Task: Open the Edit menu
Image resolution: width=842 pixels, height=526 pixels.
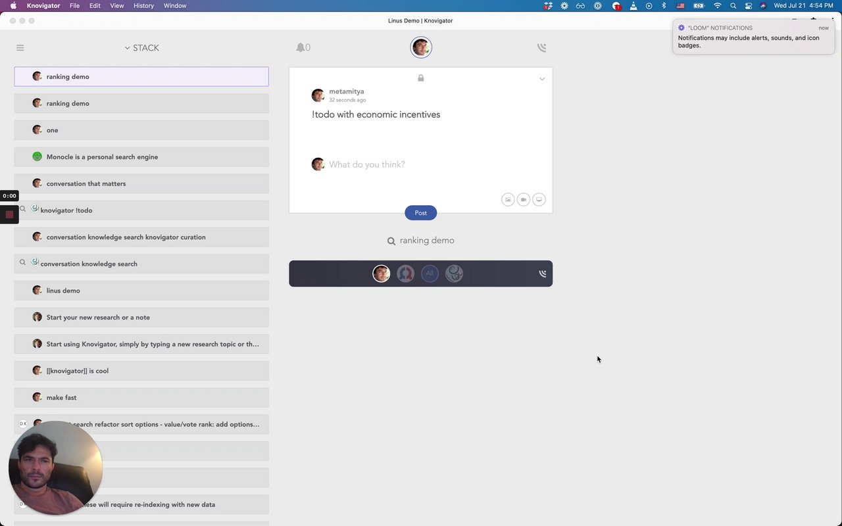Action: pyautogui.click(x=95, y=5)
